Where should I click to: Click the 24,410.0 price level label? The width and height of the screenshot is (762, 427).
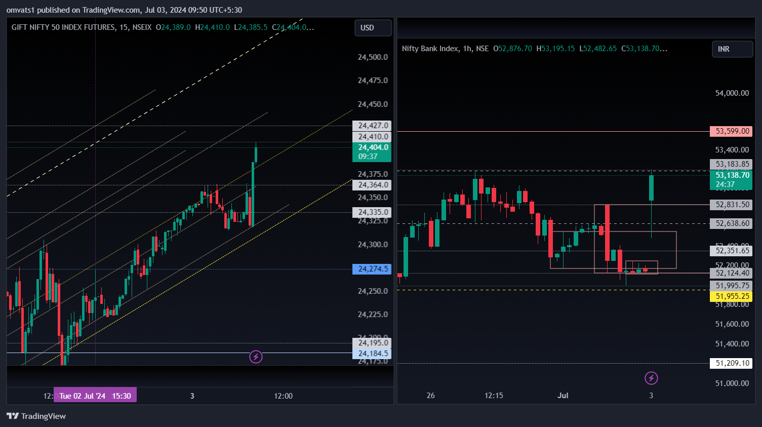372,137
